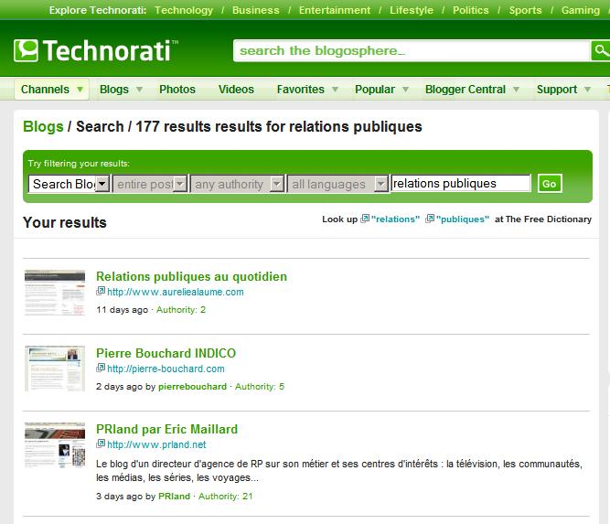Viewport: 610px width, 524px height.
Task: Click the green Go filter button
Action: click(x=550, y=184)
